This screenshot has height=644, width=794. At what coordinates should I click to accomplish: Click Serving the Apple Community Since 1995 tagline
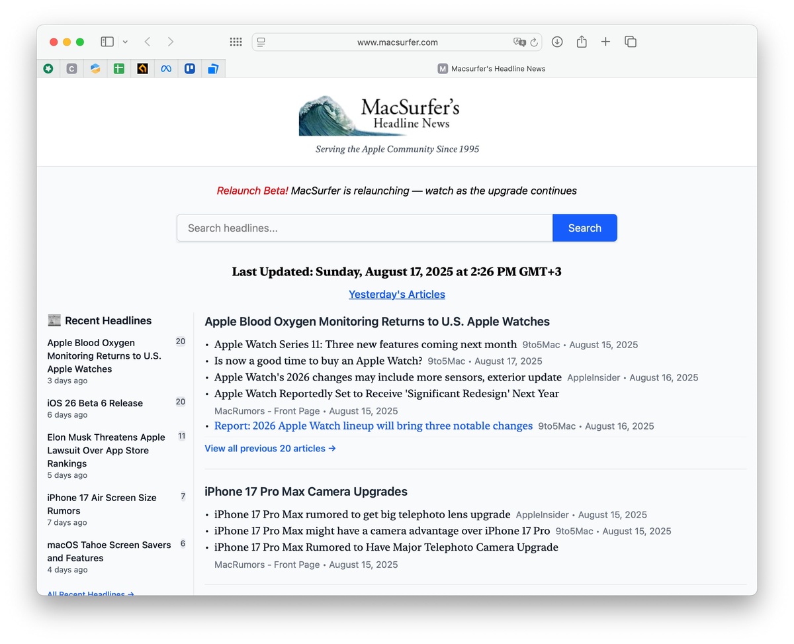pyautogui.click(x=397, y=149)
